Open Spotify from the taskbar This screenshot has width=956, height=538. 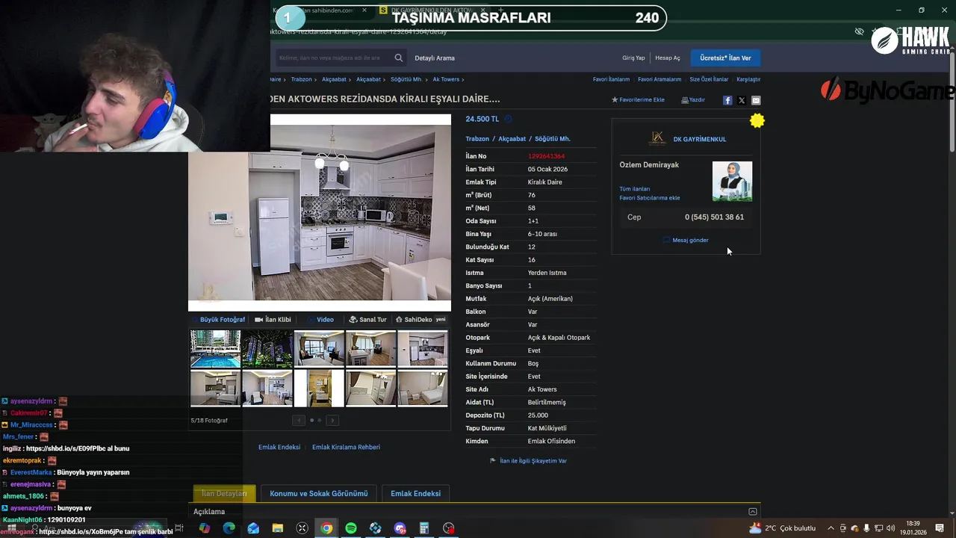pos(351,528)
